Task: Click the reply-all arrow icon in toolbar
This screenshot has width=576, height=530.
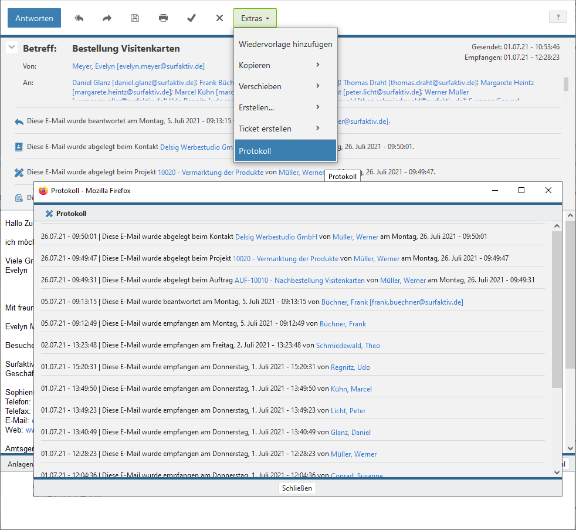Action: [79, 18]
